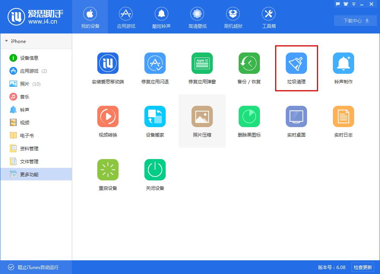Open 铃声制作 ringtone maker

(x=344, y=68)
